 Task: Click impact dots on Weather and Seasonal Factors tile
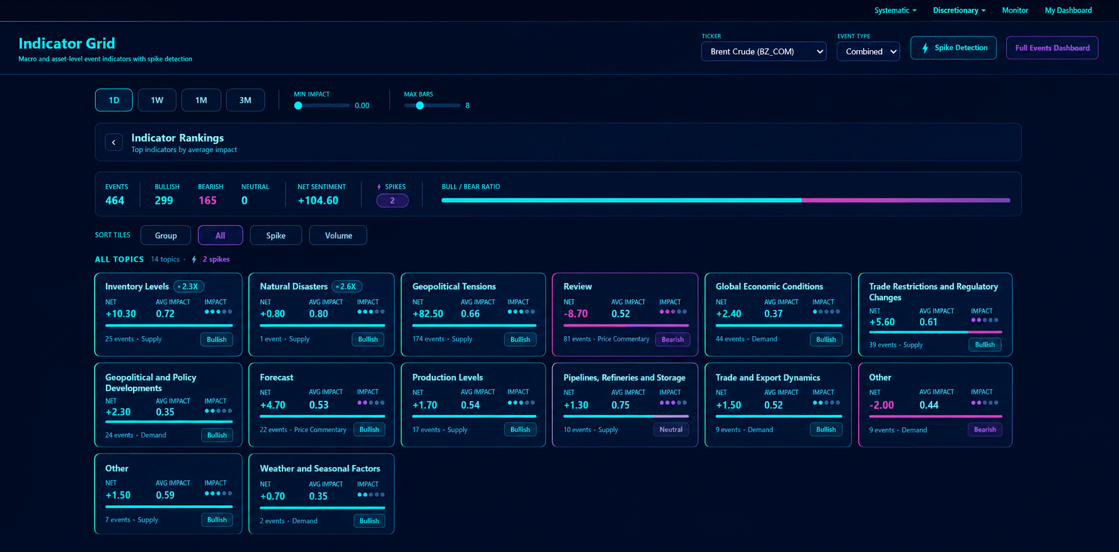point(370,494)
